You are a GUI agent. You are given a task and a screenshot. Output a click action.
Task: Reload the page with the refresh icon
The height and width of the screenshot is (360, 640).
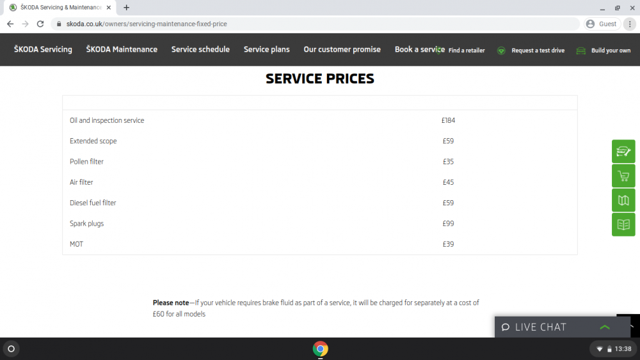(40, 24)
